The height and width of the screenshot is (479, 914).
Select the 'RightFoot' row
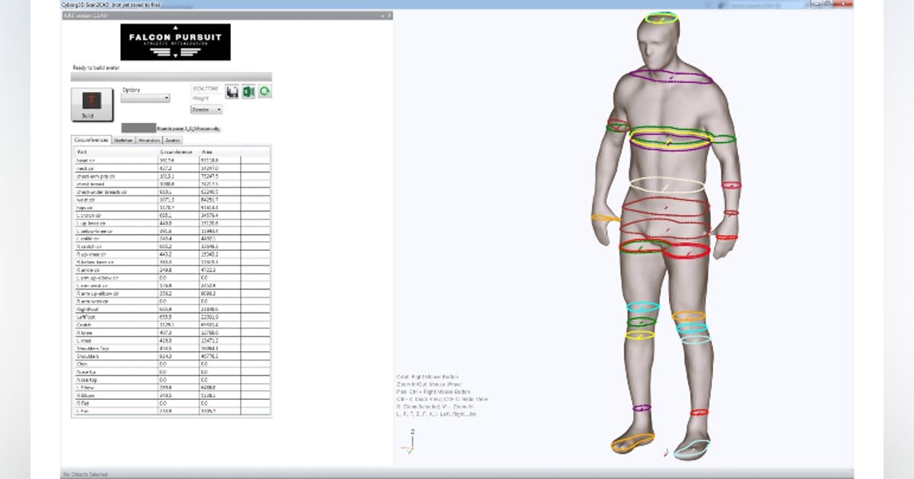pyautogui.click(x=171, y=309)
